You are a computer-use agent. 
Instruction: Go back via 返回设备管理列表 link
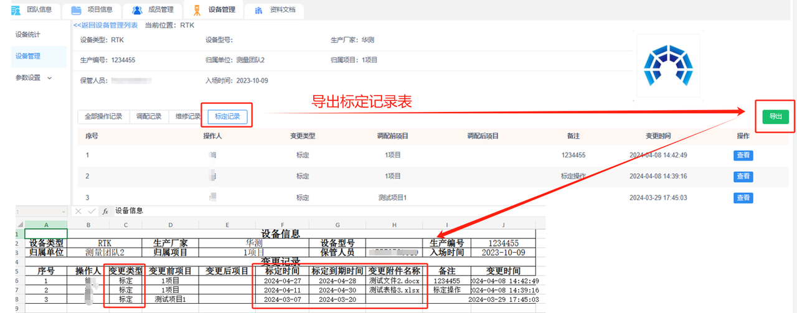(x=106, y=26)
